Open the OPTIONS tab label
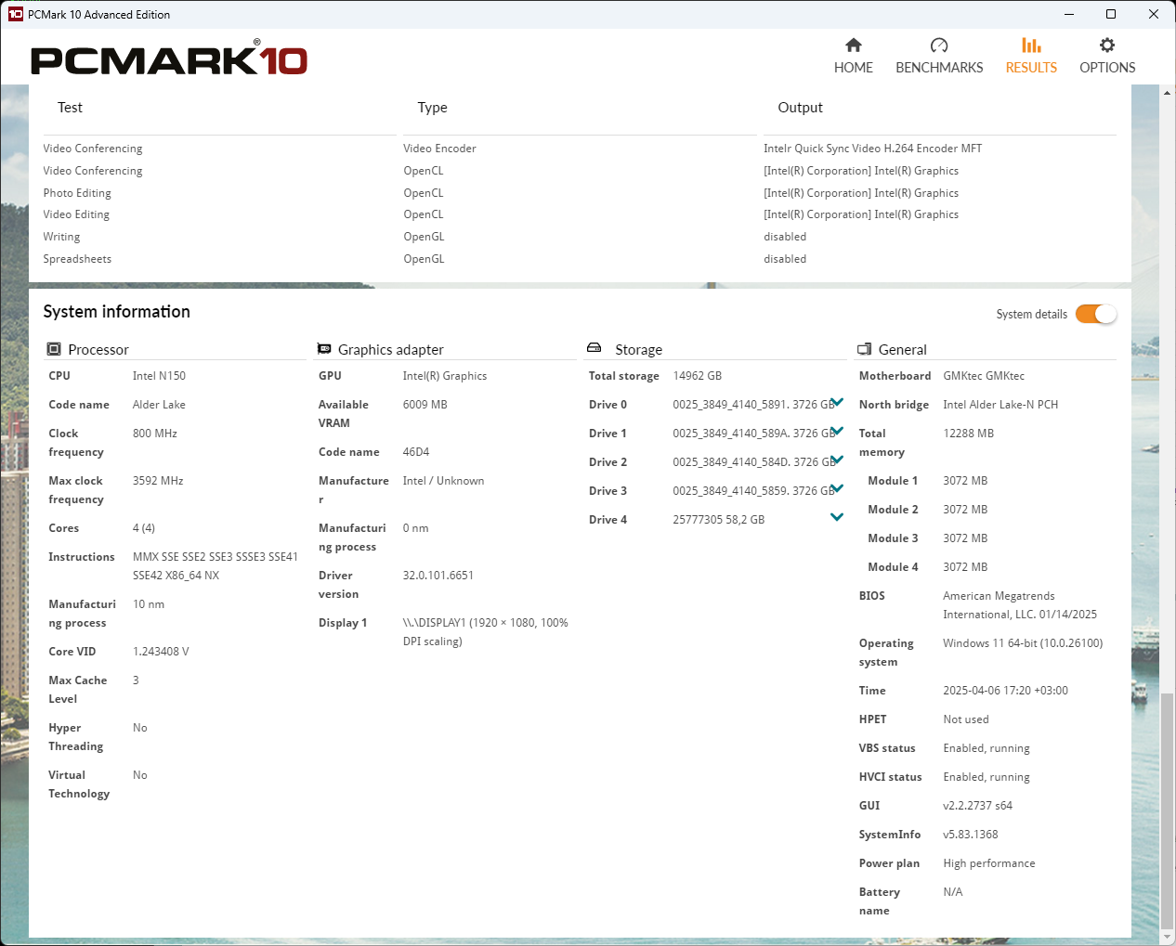The height and width of the screenshot is (946, 1176). 1107,68
